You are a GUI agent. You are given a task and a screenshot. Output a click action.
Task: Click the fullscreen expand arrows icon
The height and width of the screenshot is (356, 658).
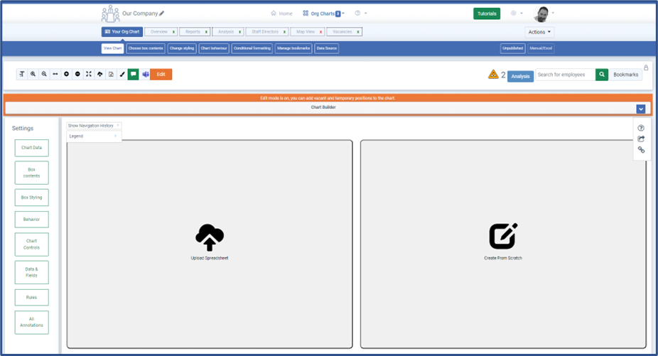(x=89, y=74)
